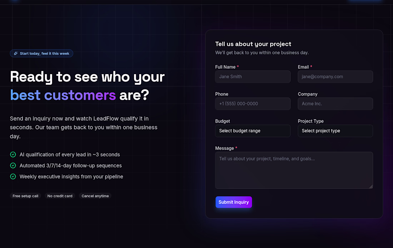393x248 pixels.
Task: Click the No credit card tag
Action: (x=60, y=196)
